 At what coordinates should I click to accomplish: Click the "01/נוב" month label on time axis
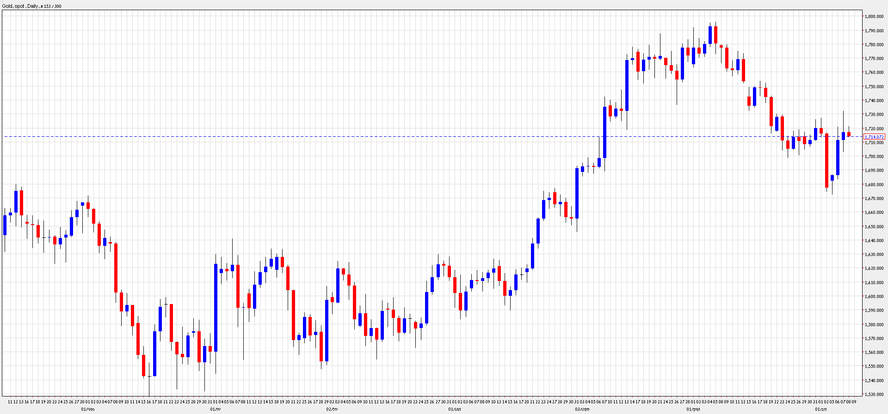point(820,409)
